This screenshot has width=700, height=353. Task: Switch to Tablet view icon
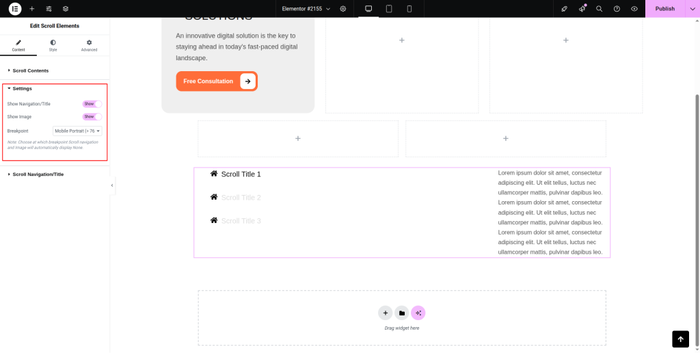pyautogui.click(x=389, y=8)
